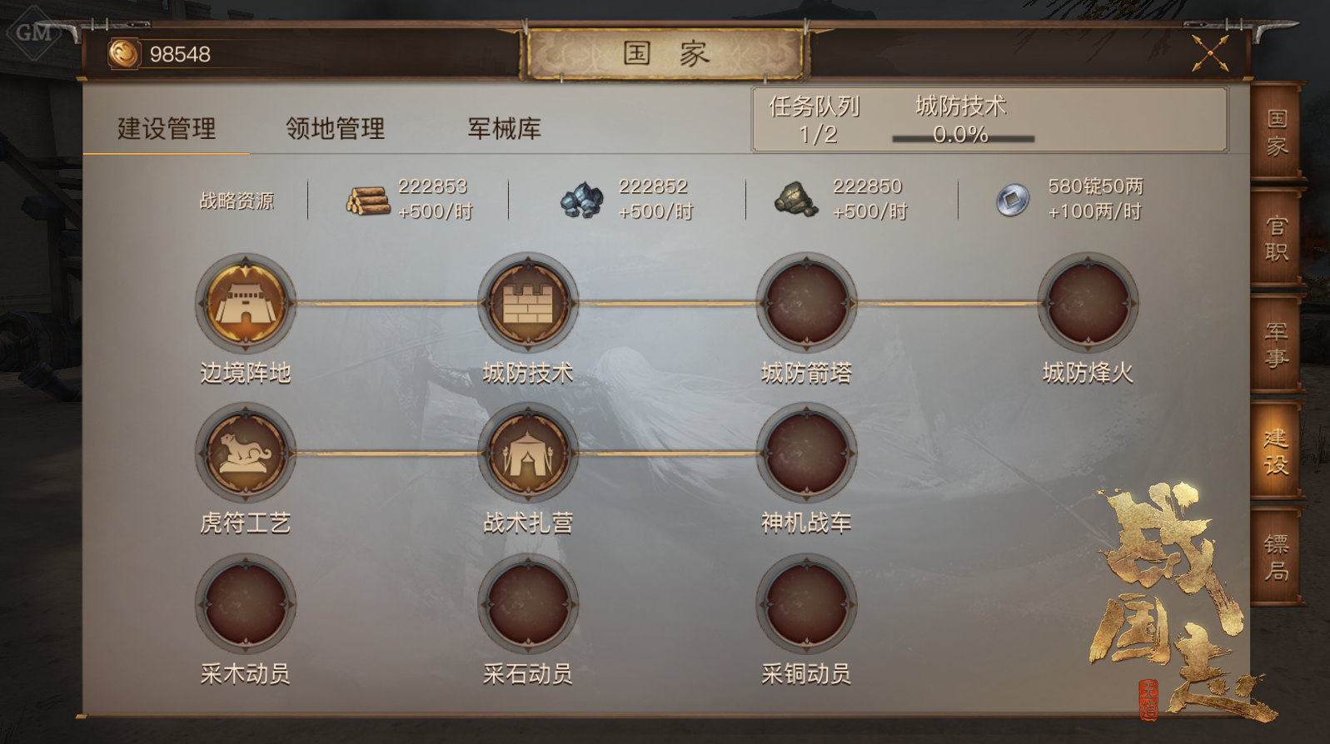Click the gold coin currency icon

pyautogui.click(x=124, y=54)
